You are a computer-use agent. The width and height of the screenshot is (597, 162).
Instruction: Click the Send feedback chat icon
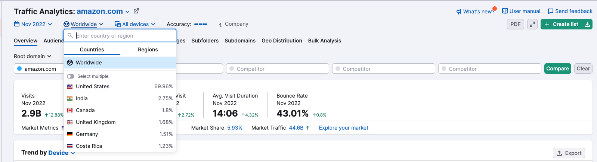point(550,11)
